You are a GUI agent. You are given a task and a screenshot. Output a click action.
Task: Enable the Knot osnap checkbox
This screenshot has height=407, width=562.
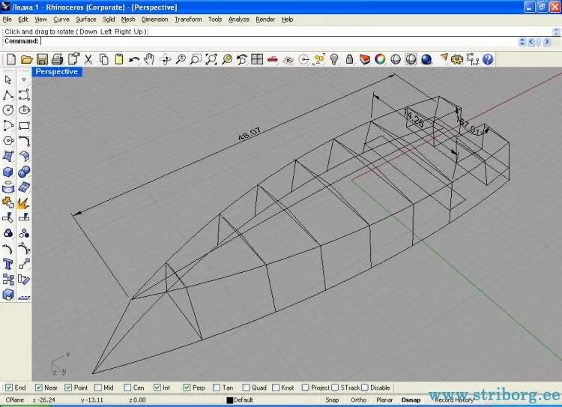coord(276,388)
